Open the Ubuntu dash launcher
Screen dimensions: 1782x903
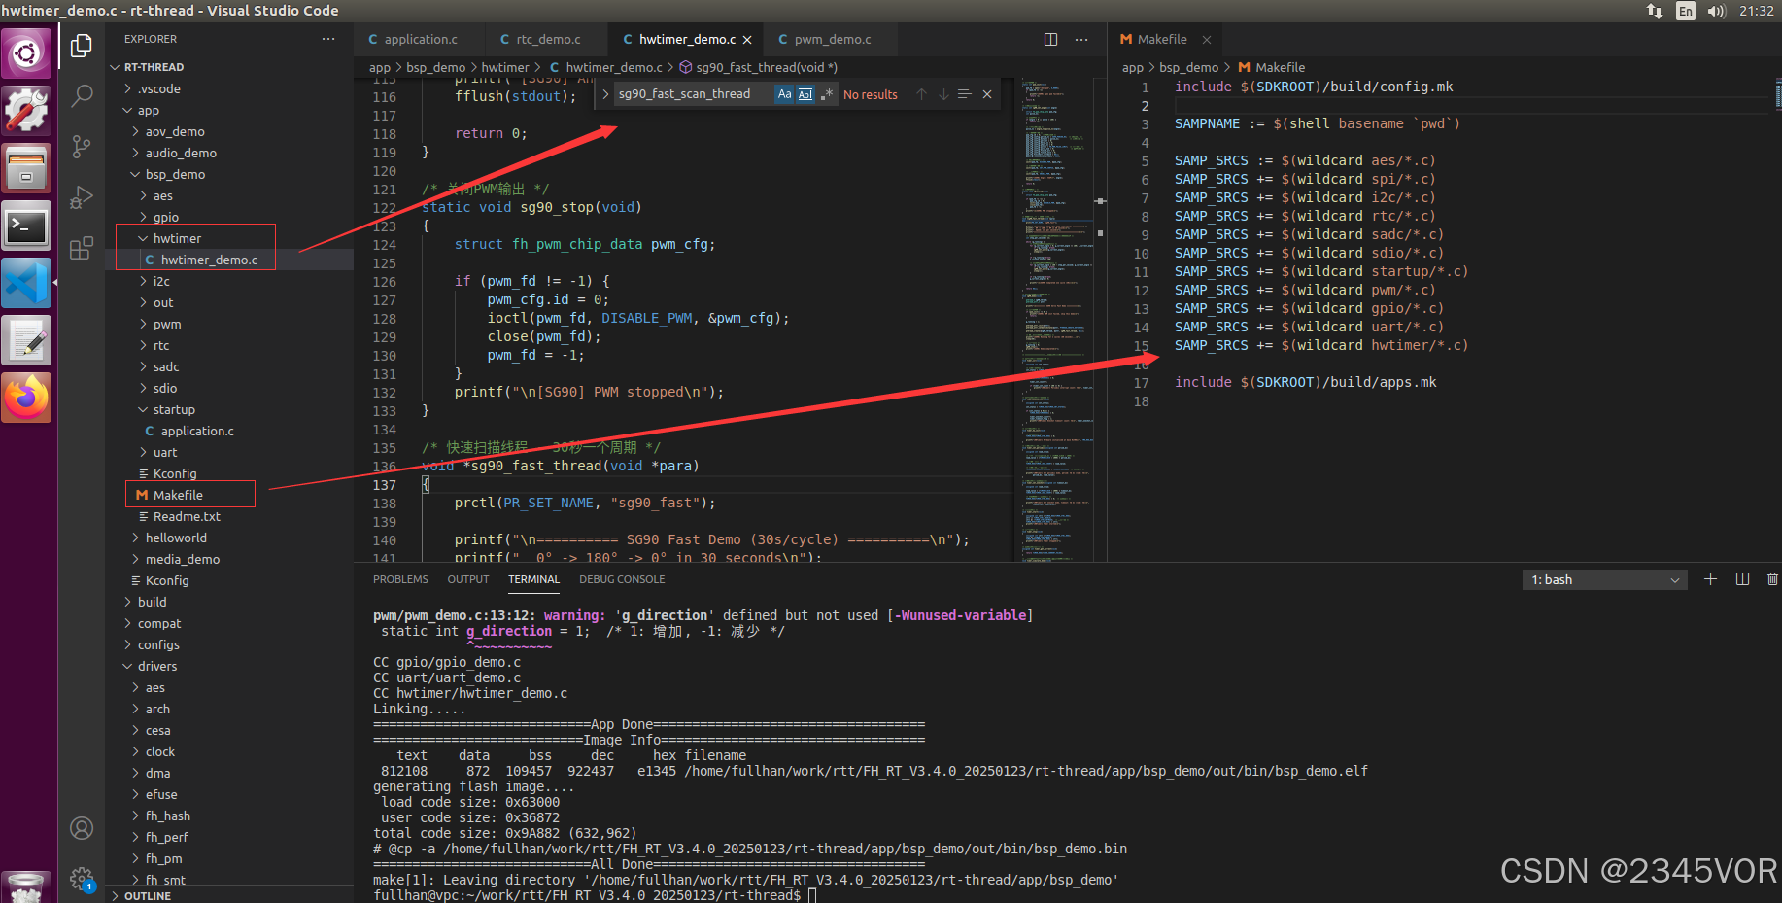[x=26, y=52]
